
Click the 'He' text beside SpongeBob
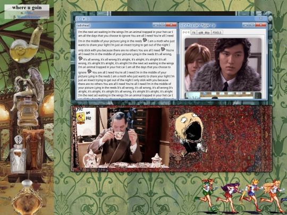(88, 118)
